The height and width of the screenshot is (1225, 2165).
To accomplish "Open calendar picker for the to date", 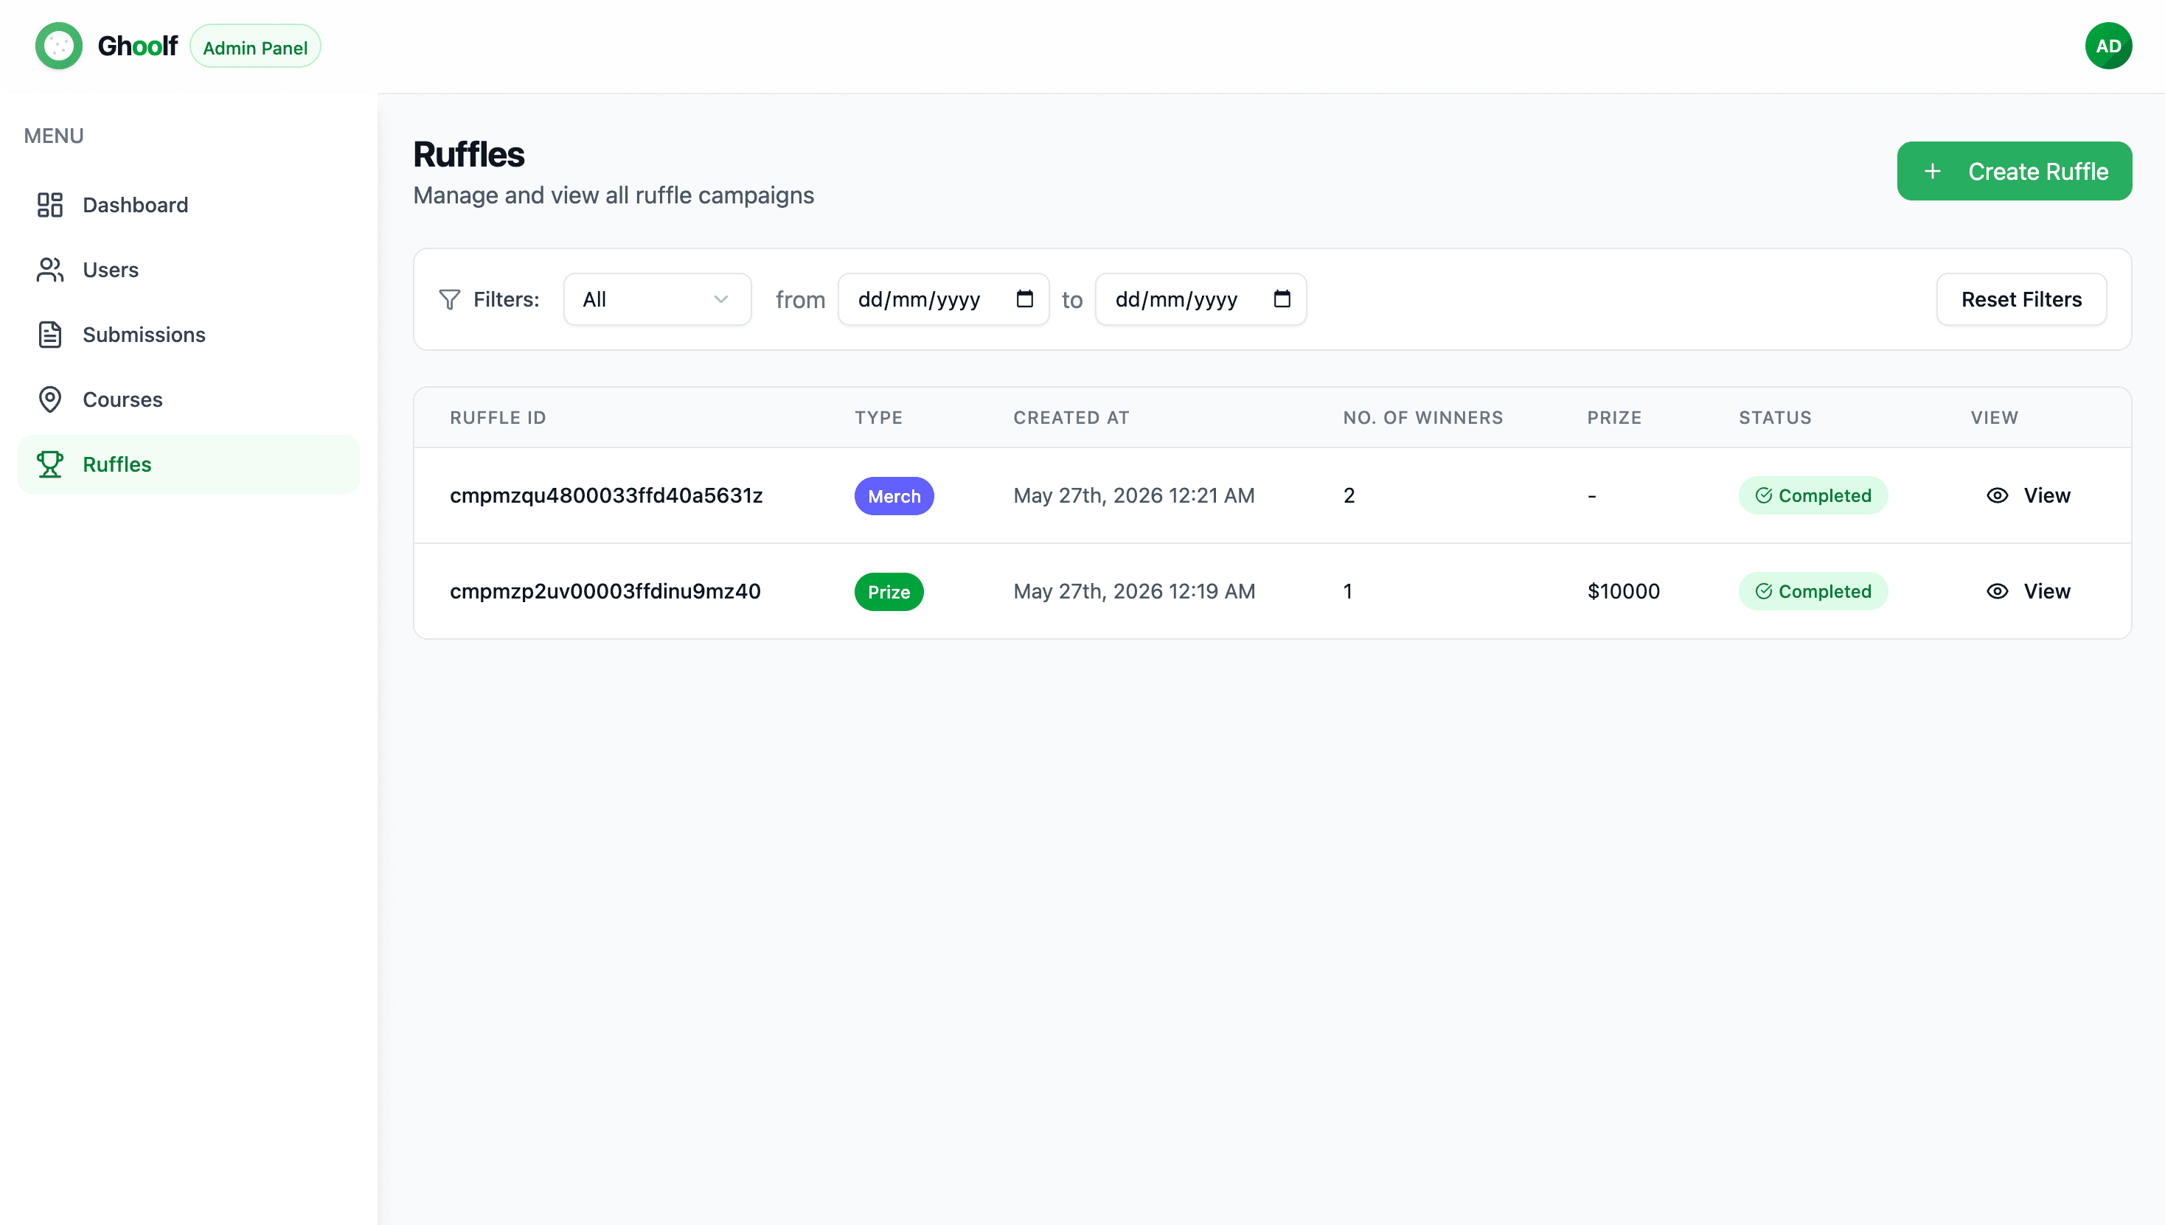I will [x=1282, y=299].
